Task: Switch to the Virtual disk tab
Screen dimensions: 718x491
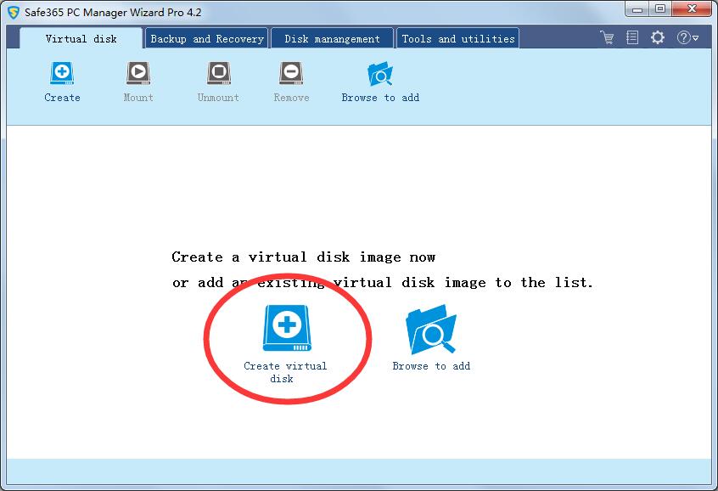Action: pyautogui.click(x=81, y=38)
